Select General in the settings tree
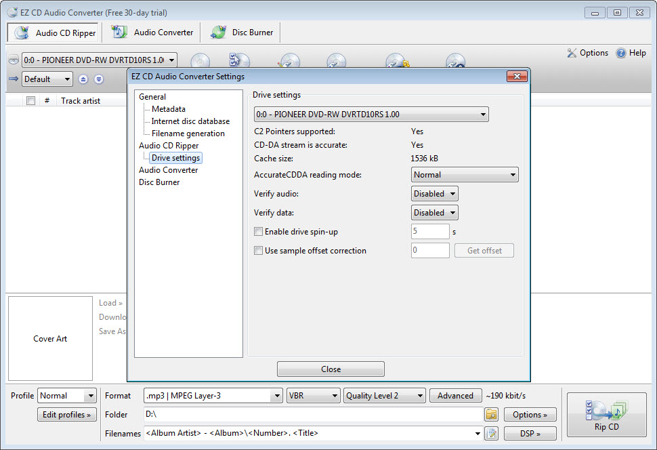The width and height of the screenshot is (657, 450). pyautogui.click(x=152, y=97)
